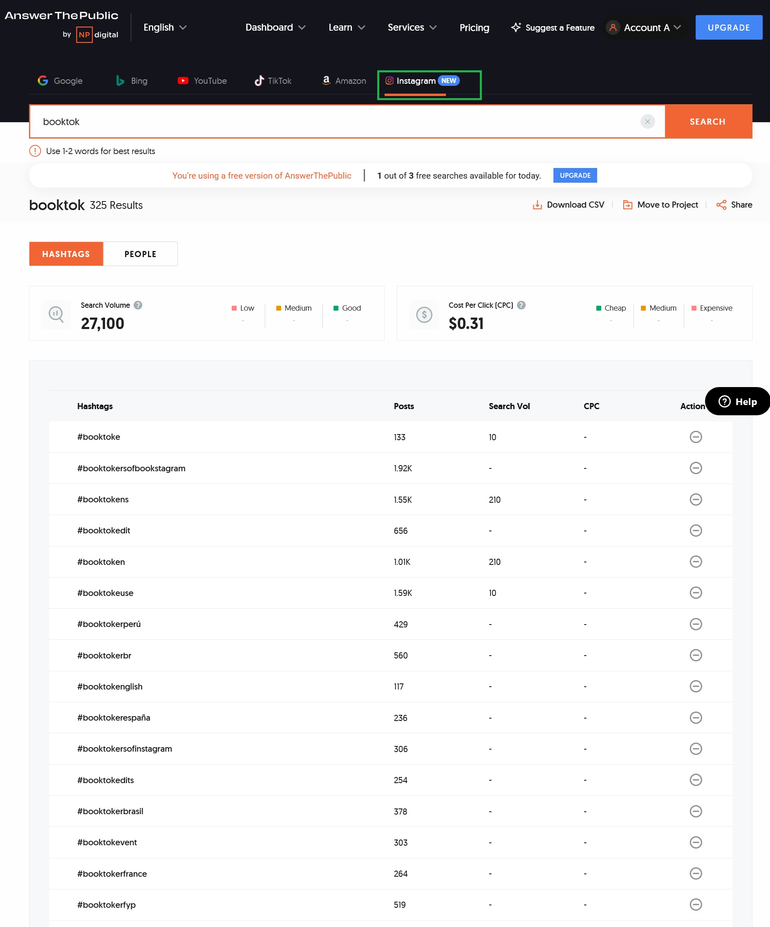Sort by CPC column header
This screenshot has height=927, width=770.
[591, 406]
